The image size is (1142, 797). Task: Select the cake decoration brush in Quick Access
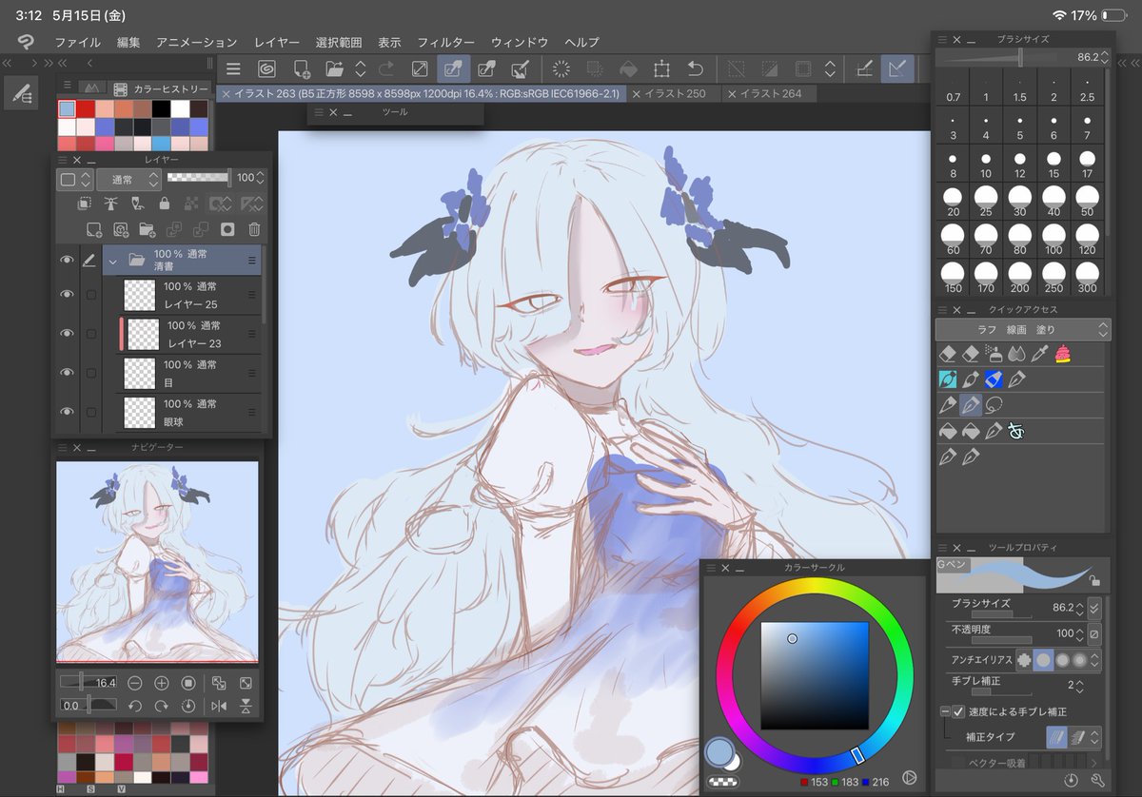coord(1062,354)
